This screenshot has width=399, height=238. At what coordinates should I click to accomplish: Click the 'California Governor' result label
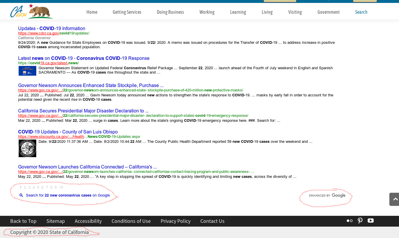tap(34, 38)
